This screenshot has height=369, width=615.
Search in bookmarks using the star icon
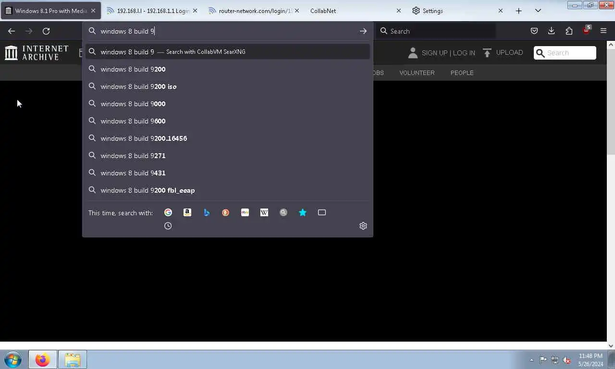click(x=303, y=212)
